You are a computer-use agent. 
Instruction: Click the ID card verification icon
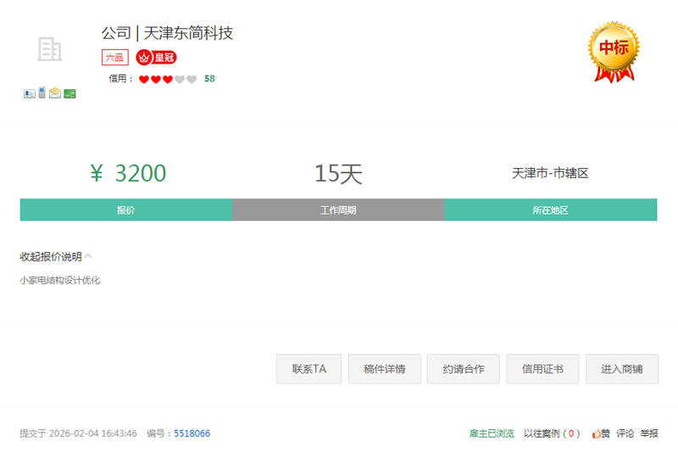tap(29, 93)
